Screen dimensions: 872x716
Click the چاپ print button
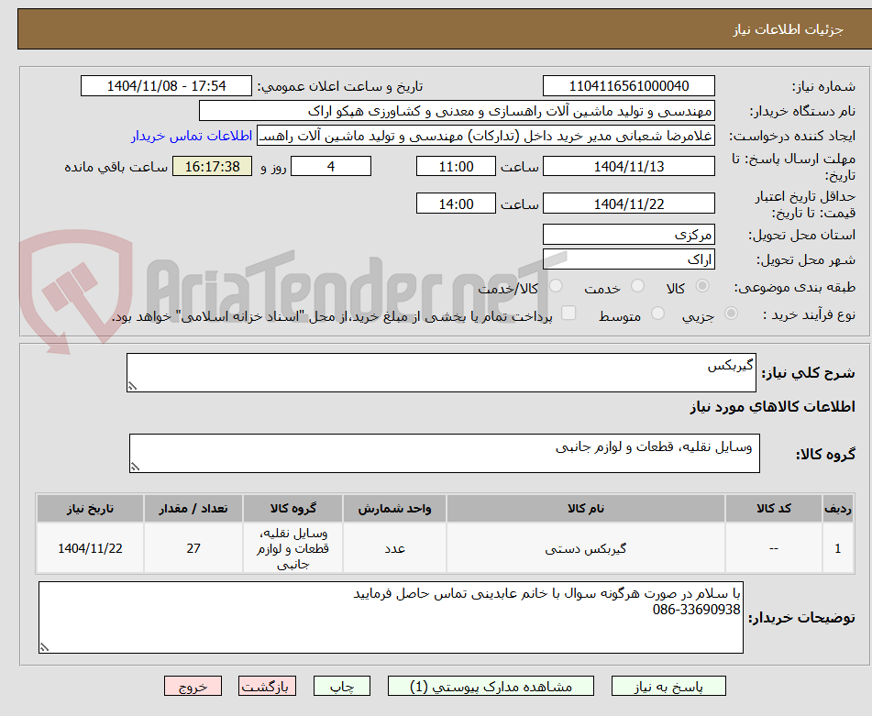point(342,686)
